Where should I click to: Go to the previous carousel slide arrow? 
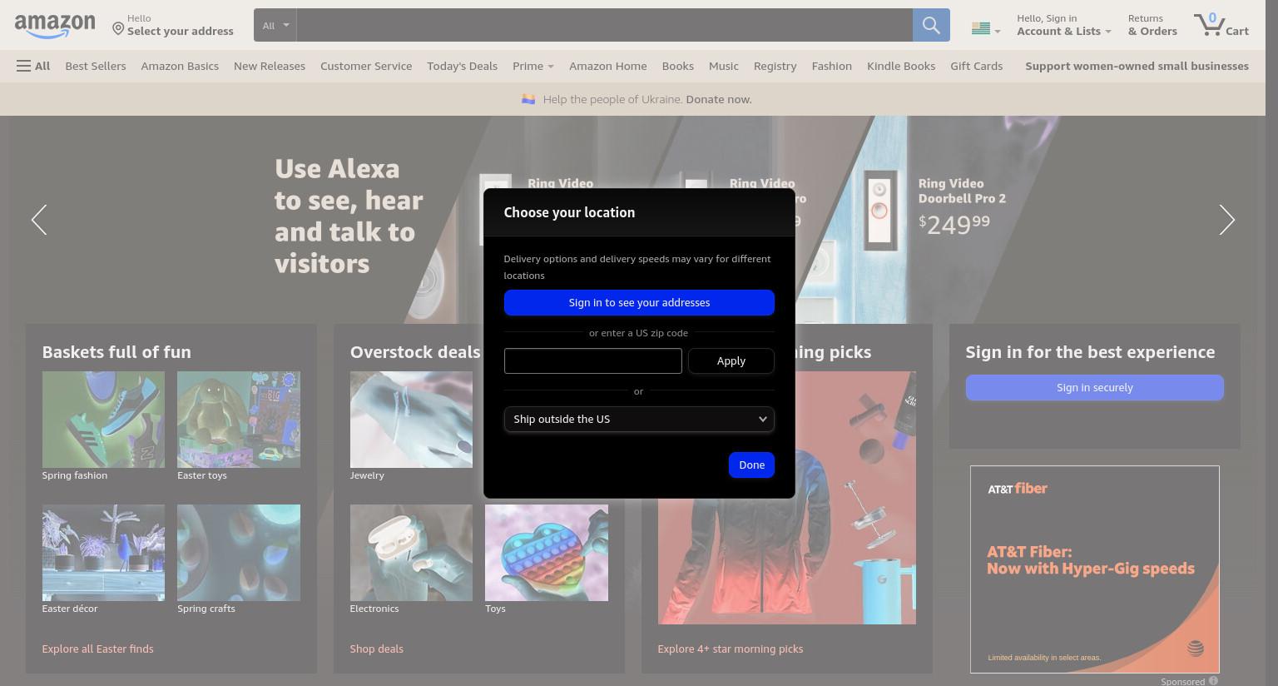tap(39, 220)
